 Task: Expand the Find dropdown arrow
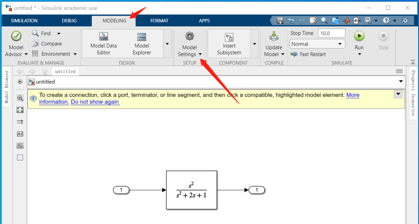pyautogui.click(x=59, y=34)
